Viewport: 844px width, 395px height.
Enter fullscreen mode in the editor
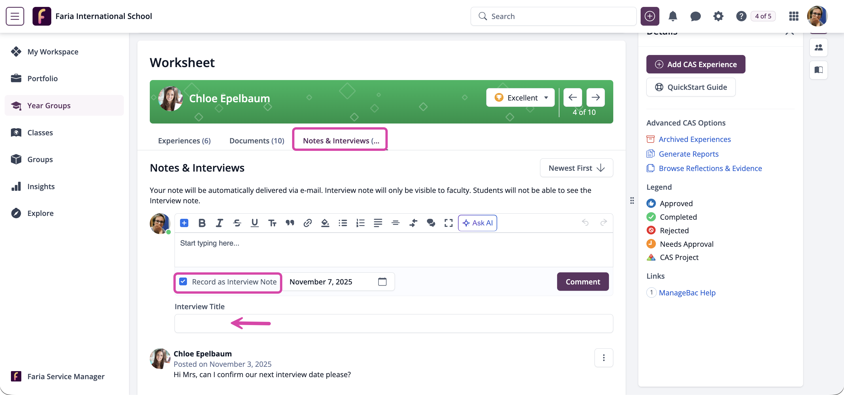[448, 223]
